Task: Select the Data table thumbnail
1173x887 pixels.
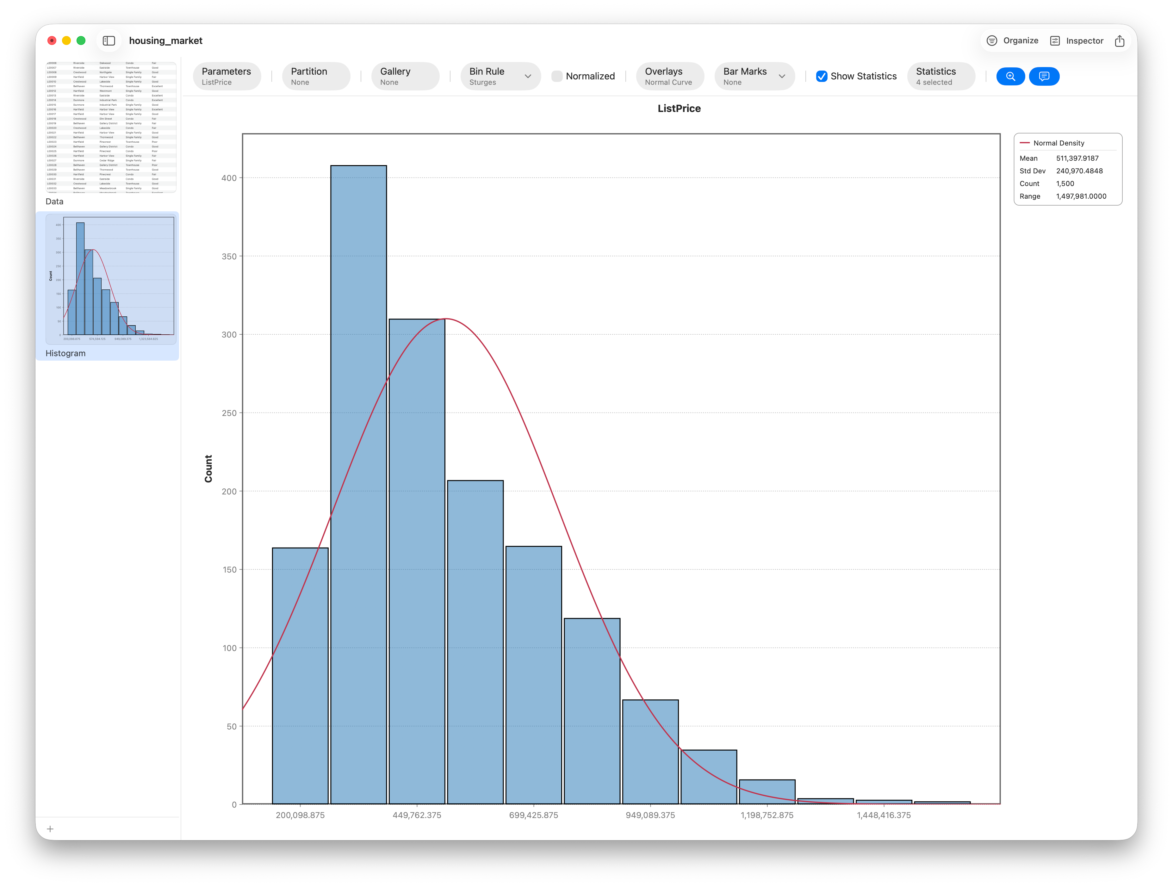Action: pos(111,127)
